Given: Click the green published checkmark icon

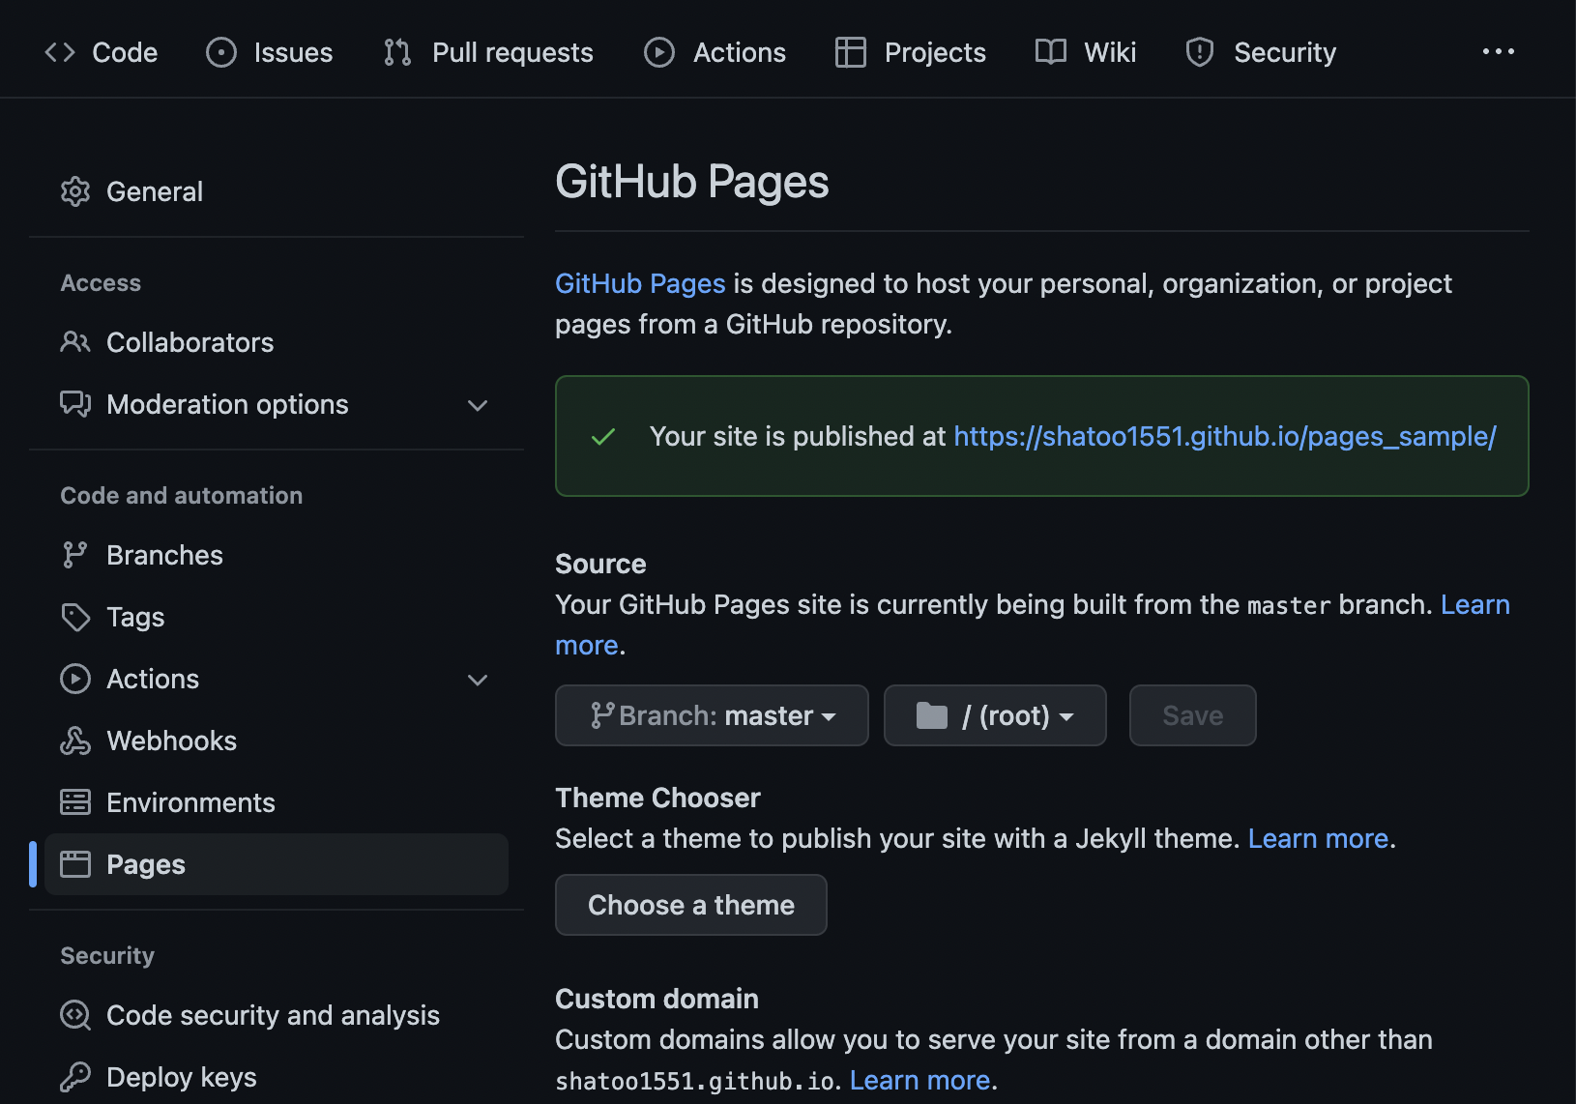Looking at the screenshot, I should (x=603, y=437).
